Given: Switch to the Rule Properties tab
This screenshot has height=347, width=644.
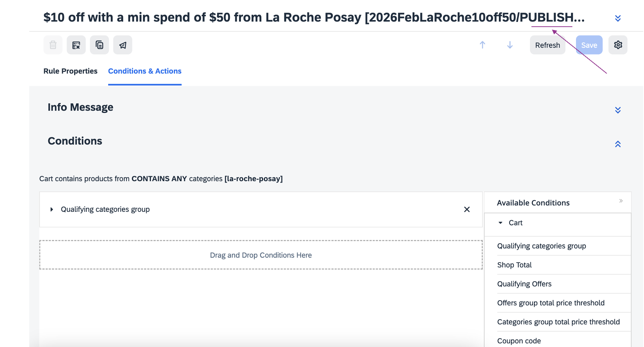Looking at the screenshot, I should pyautogui.click(x=71, y=71).
